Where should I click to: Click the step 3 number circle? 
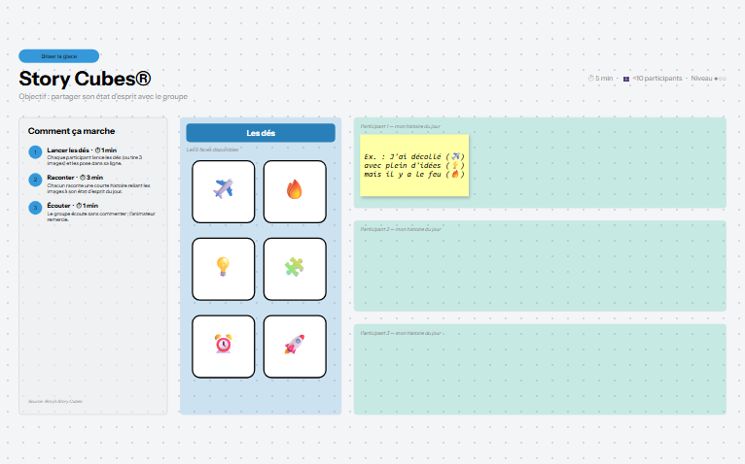35,208
